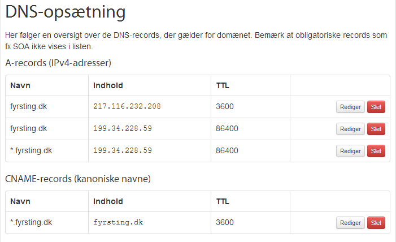
Task: Click the TTL header in the A-records table
Action: coord(223,86)
